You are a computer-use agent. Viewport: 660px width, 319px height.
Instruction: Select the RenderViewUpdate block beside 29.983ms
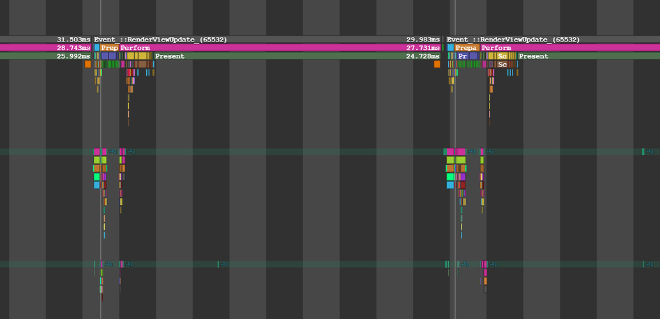pos(553,40)
